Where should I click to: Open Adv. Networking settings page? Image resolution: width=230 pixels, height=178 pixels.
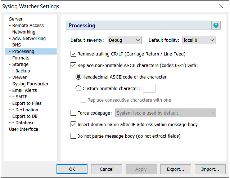pyautogui.click(x=27, y=38)
